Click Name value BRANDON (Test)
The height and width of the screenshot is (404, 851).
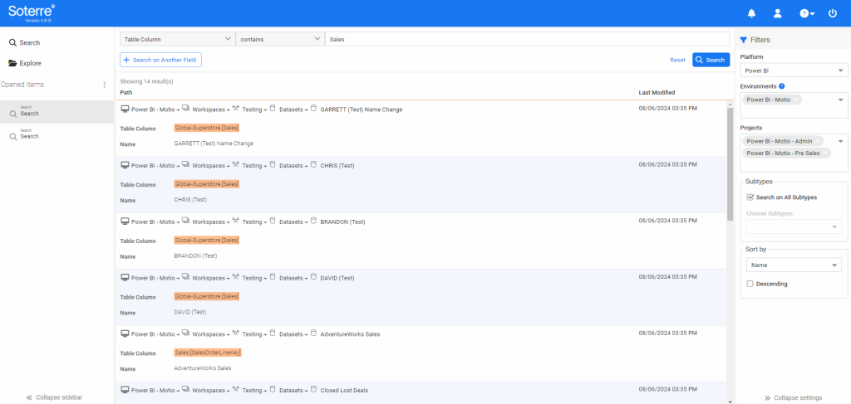(x=195, y=256)
